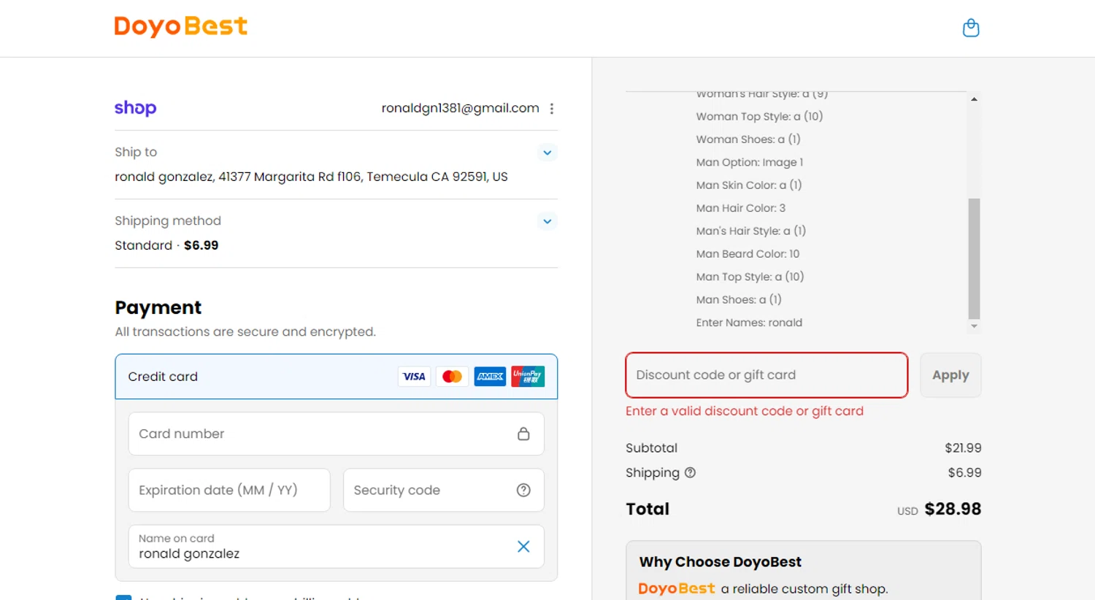
Task: Click the DoyoBest logo in Why Choose box
Action: tap(677, 588)
